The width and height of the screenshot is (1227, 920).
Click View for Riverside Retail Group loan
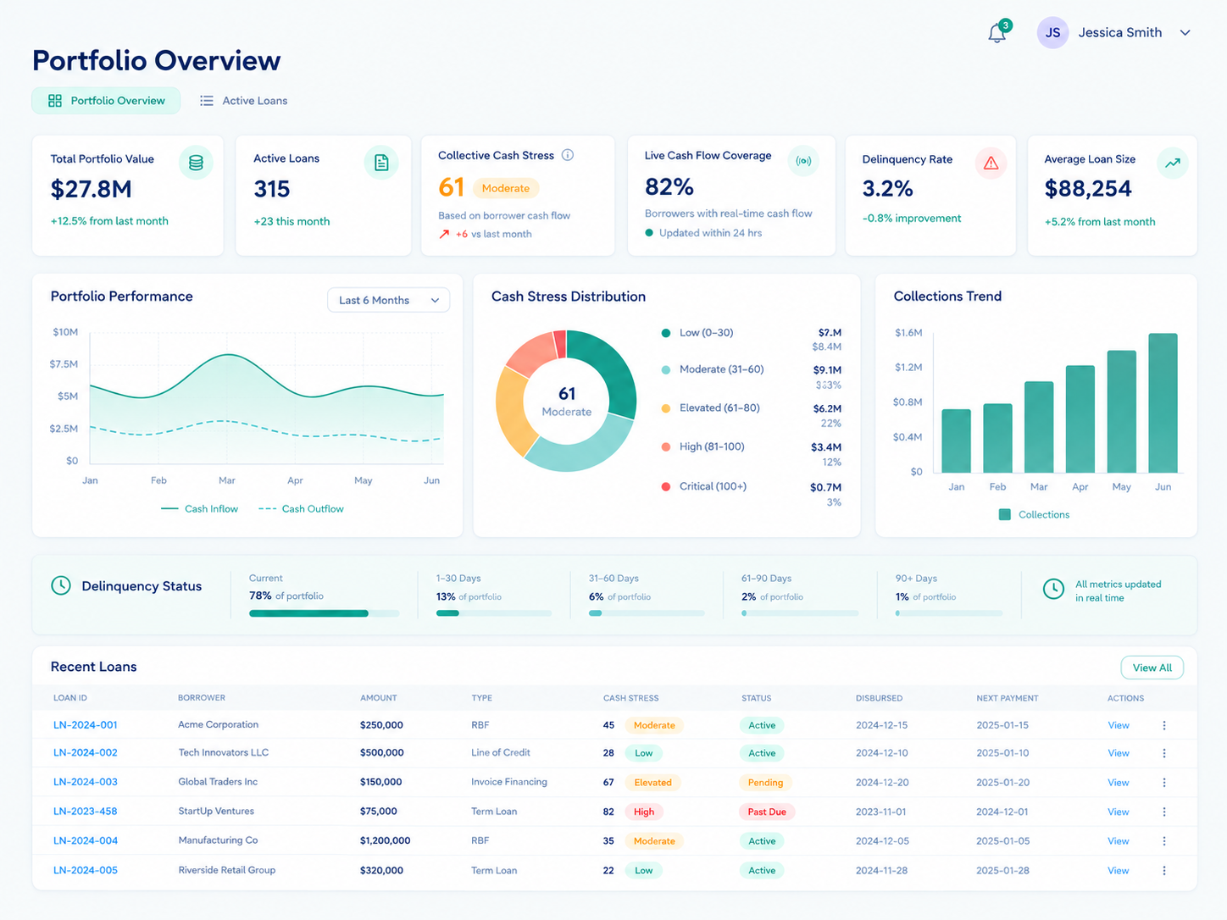tap(1119, 871)
